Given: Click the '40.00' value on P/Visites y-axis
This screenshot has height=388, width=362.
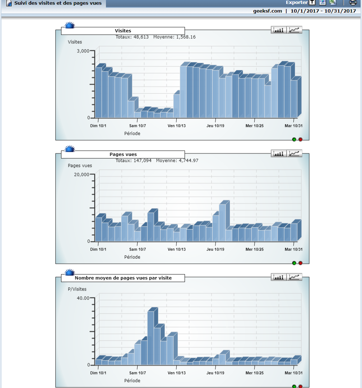Looking at the screenshot, I should (83, 298).
